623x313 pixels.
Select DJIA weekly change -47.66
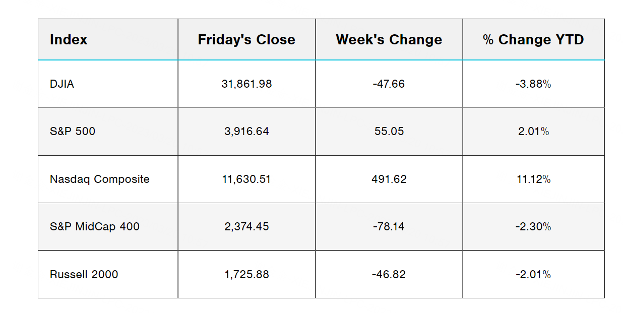click(389, 84)
